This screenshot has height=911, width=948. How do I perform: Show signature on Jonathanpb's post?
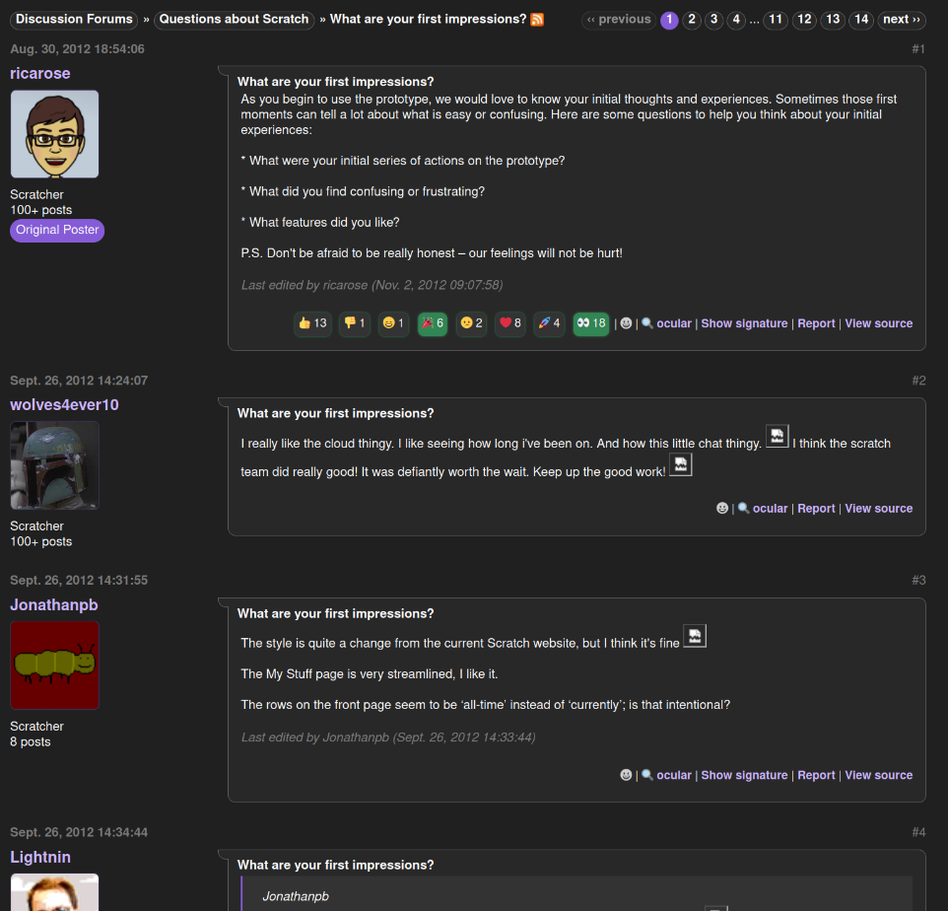pos(744,776)
